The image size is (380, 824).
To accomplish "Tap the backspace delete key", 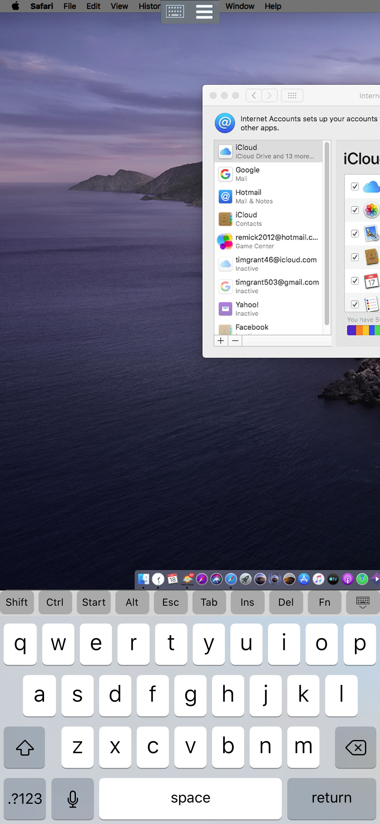I will point(356,748).
